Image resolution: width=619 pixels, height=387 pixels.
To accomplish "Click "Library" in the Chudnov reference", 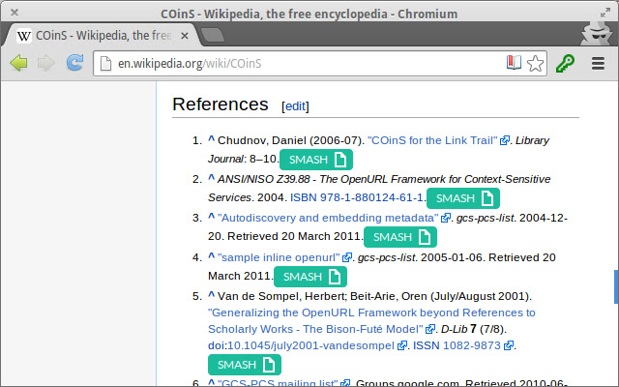I will [x=532, y=140].
